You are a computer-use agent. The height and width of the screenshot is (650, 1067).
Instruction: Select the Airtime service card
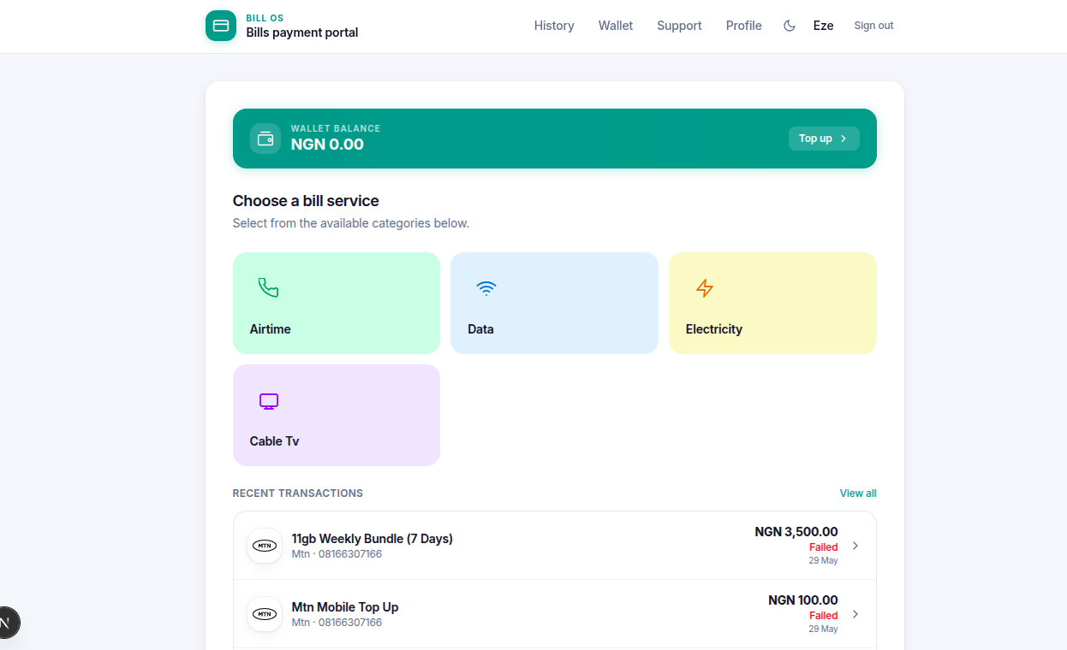coord(337,303)
